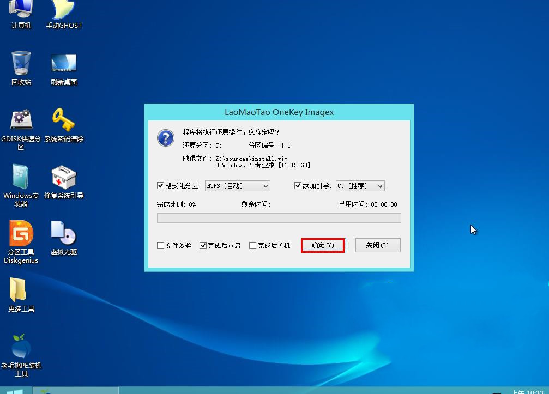Screen dimensions: 549x394
Task: Launch 老毛桃PE装机工具 icon
Action: click(21, 355)
